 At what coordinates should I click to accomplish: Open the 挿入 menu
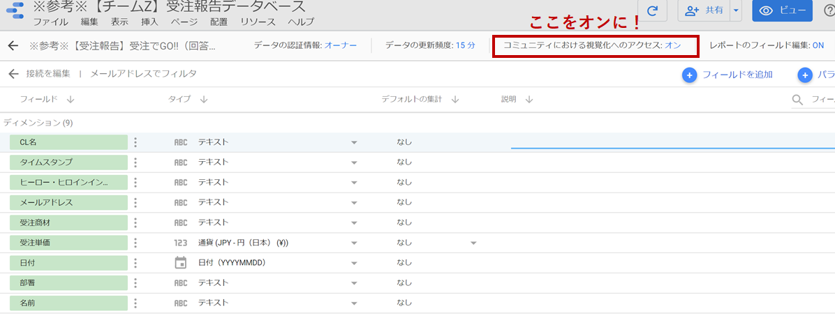coord(149,22)
